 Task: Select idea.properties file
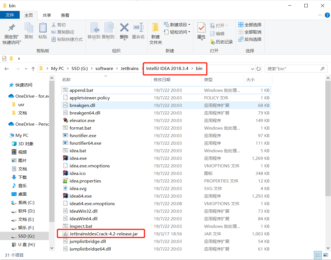(x=166, y=181)
